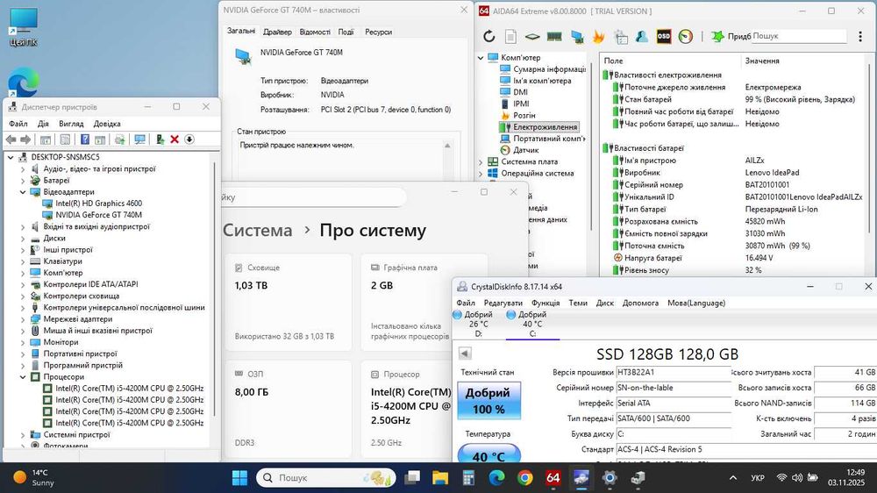Click the circled down-arrow disable device icon

189,139
